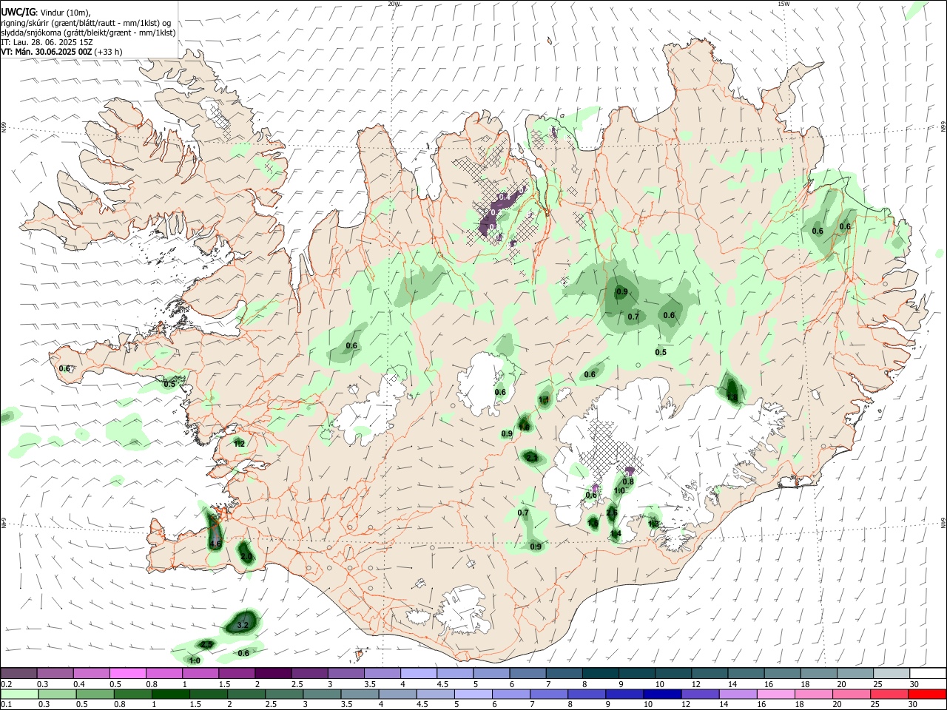This screenshot has width=947, height=710.
Task: Click the '20W' longitude label
Action: point(394,4)
